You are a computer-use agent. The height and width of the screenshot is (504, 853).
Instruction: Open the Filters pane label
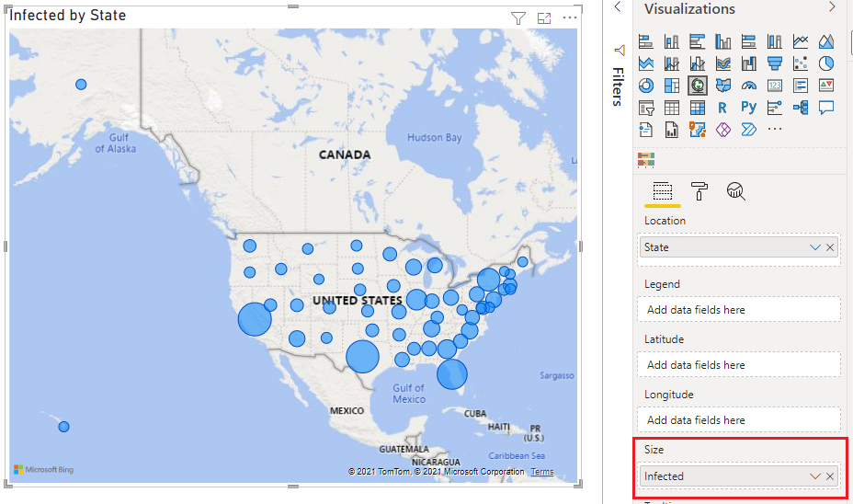coord(618,86)
